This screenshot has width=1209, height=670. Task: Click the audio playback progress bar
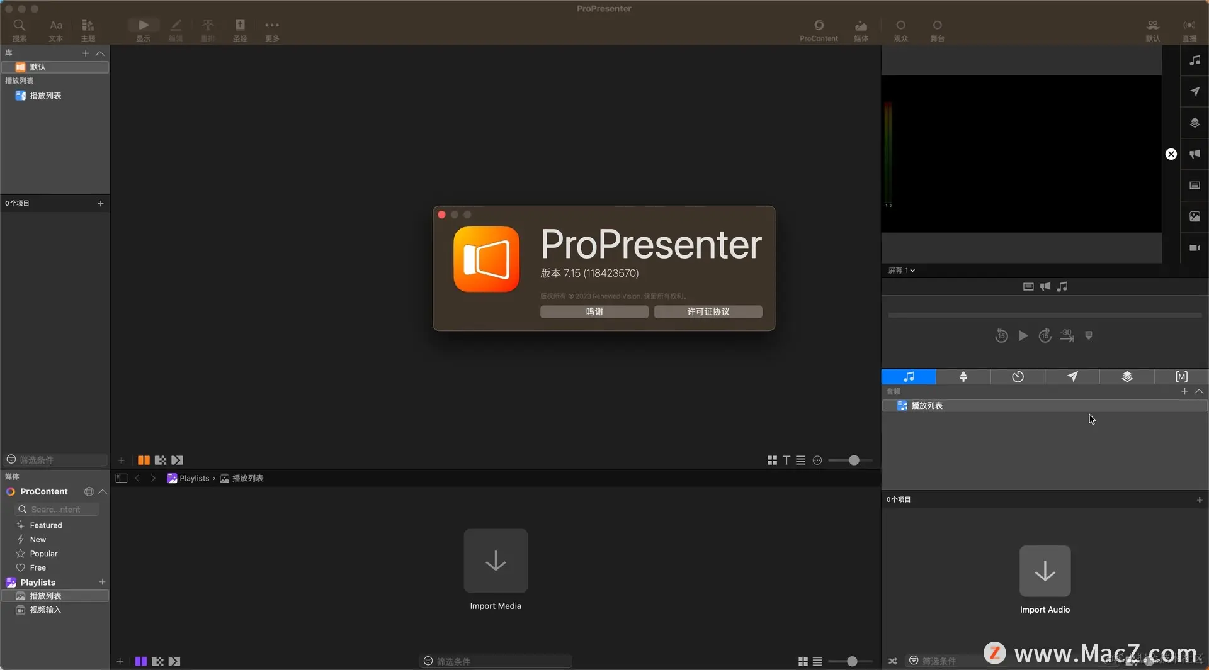click(x=1045, y=315)
